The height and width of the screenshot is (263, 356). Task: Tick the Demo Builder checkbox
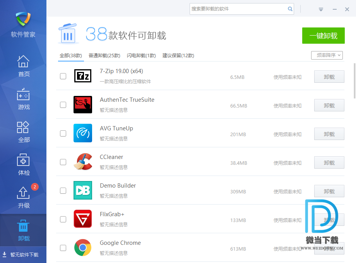pos(63,191)
